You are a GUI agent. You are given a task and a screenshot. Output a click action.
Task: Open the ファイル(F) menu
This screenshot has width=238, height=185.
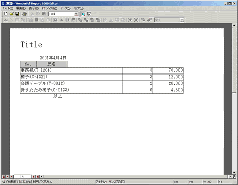[x=8, y=8]
